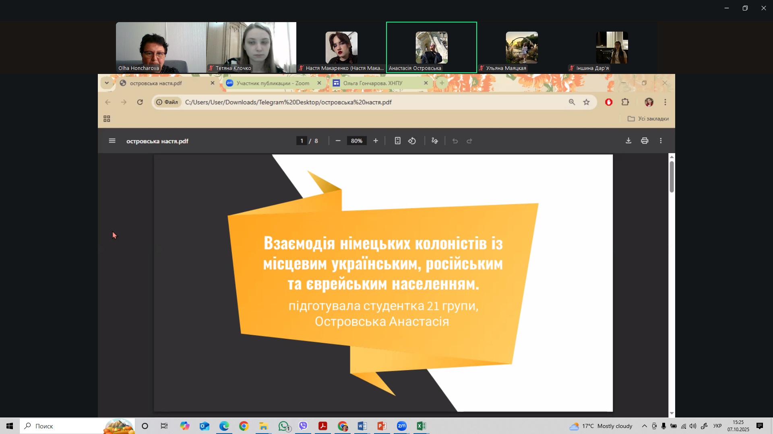
Task: Expand the tab search dropdown arrow
Action: point(107,83)
